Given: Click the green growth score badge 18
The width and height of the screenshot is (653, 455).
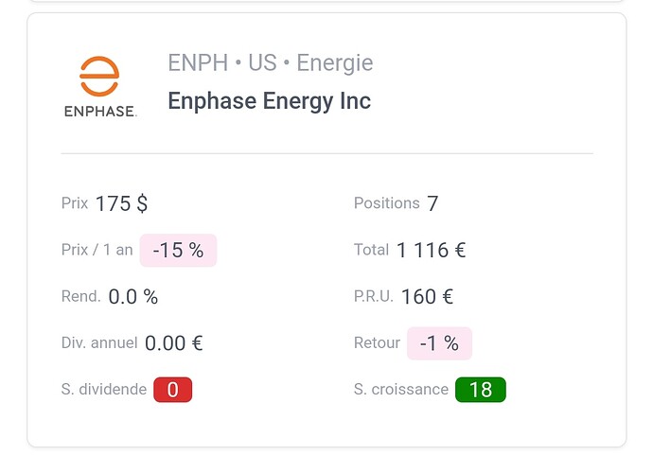Looking at the screenshot, I should click(481, 390).
